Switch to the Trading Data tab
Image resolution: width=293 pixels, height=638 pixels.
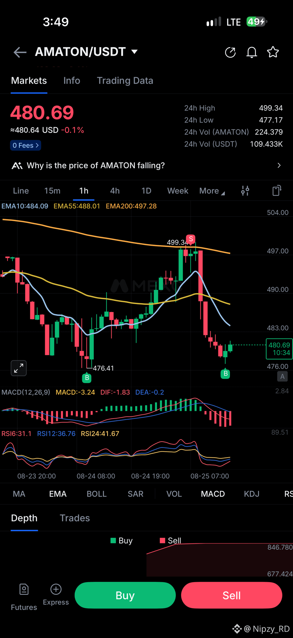pos(125,80)
